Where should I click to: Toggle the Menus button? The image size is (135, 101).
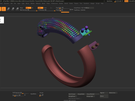(x=126, y=1)
